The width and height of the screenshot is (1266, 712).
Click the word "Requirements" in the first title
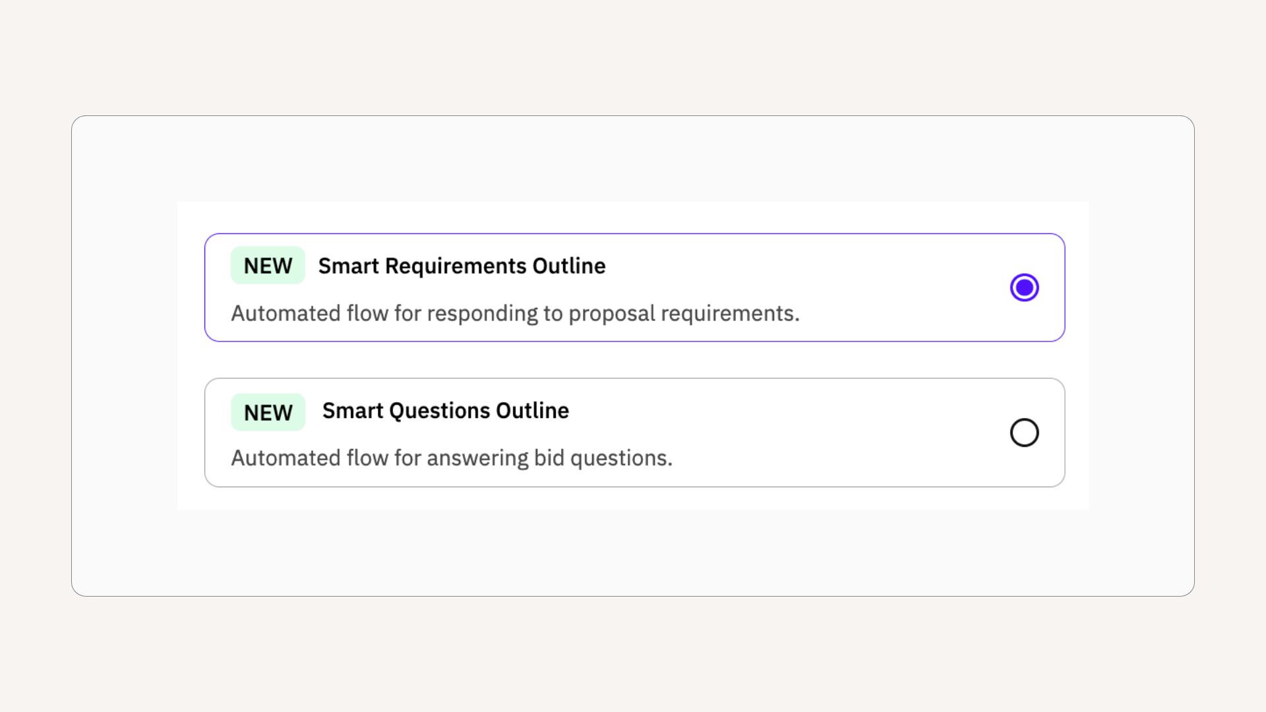click(456, 266)
